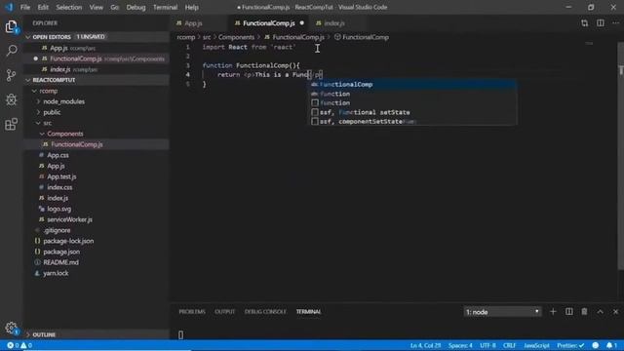Open the Help menu
The height and width of the screenshot is (351, 624).
point(191,7)
